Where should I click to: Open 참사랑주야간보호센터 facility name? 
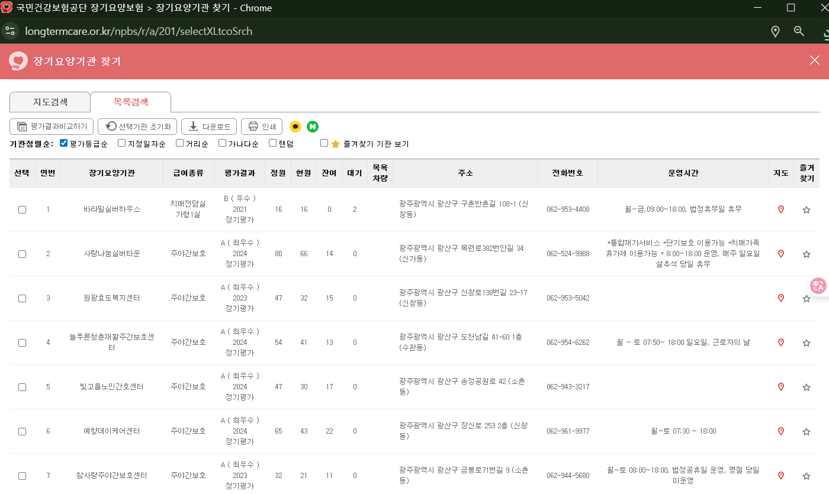(112, 476)
